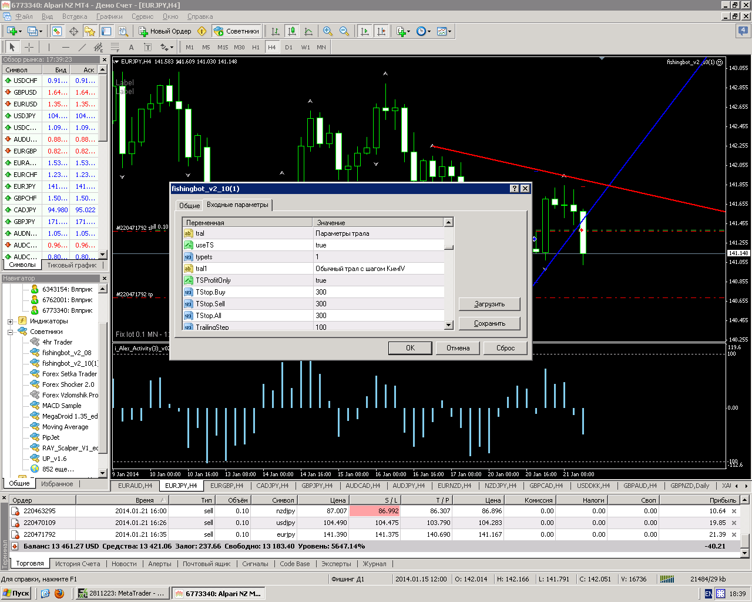Toggle the Navigator folder-star icon
The height and width of the screenshot is (602, 752).
90,31
